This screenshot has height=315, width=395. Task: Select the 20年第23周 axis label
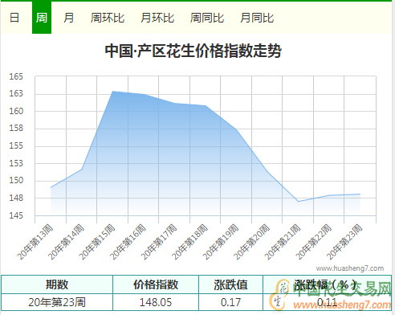pyautogui.click(x=344, y=242)
